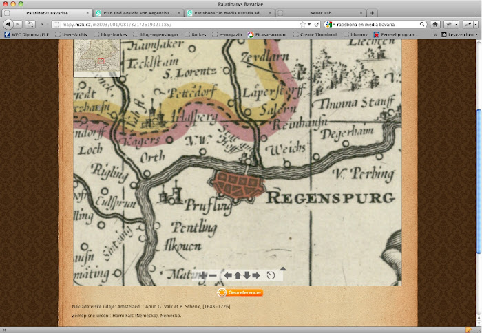482x333 pixels.
Task: Pan map right with the right arrow
Action: (255, 276)
